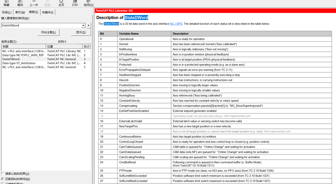Click the Print (打印) toolbar button
Screen dimensions: 336x184
75,3
